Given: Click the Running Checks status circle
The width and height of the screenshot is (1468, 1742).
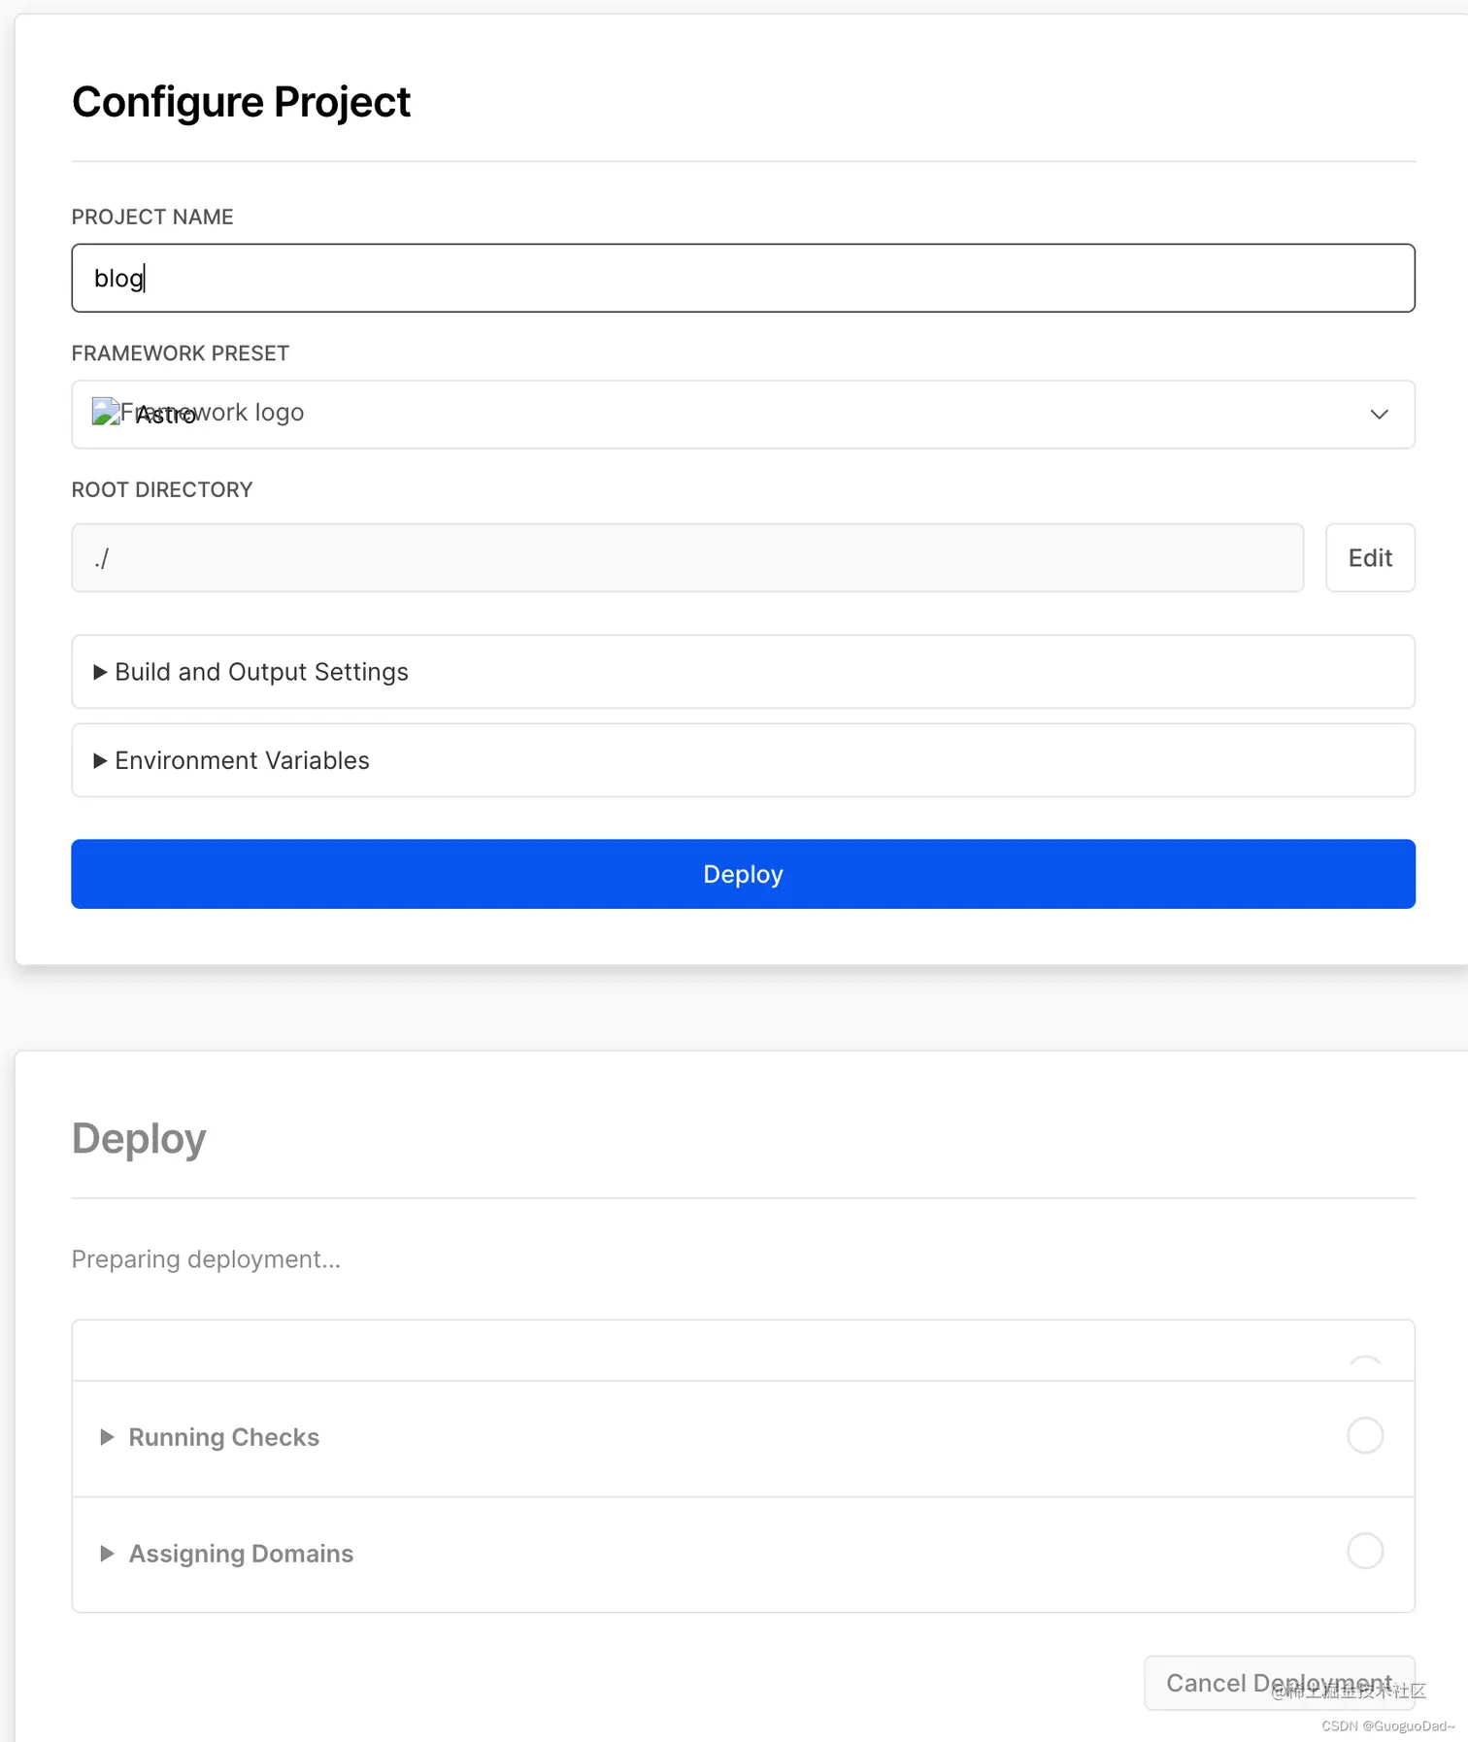Looking at the screenshot, I should pos(1365,1435).
